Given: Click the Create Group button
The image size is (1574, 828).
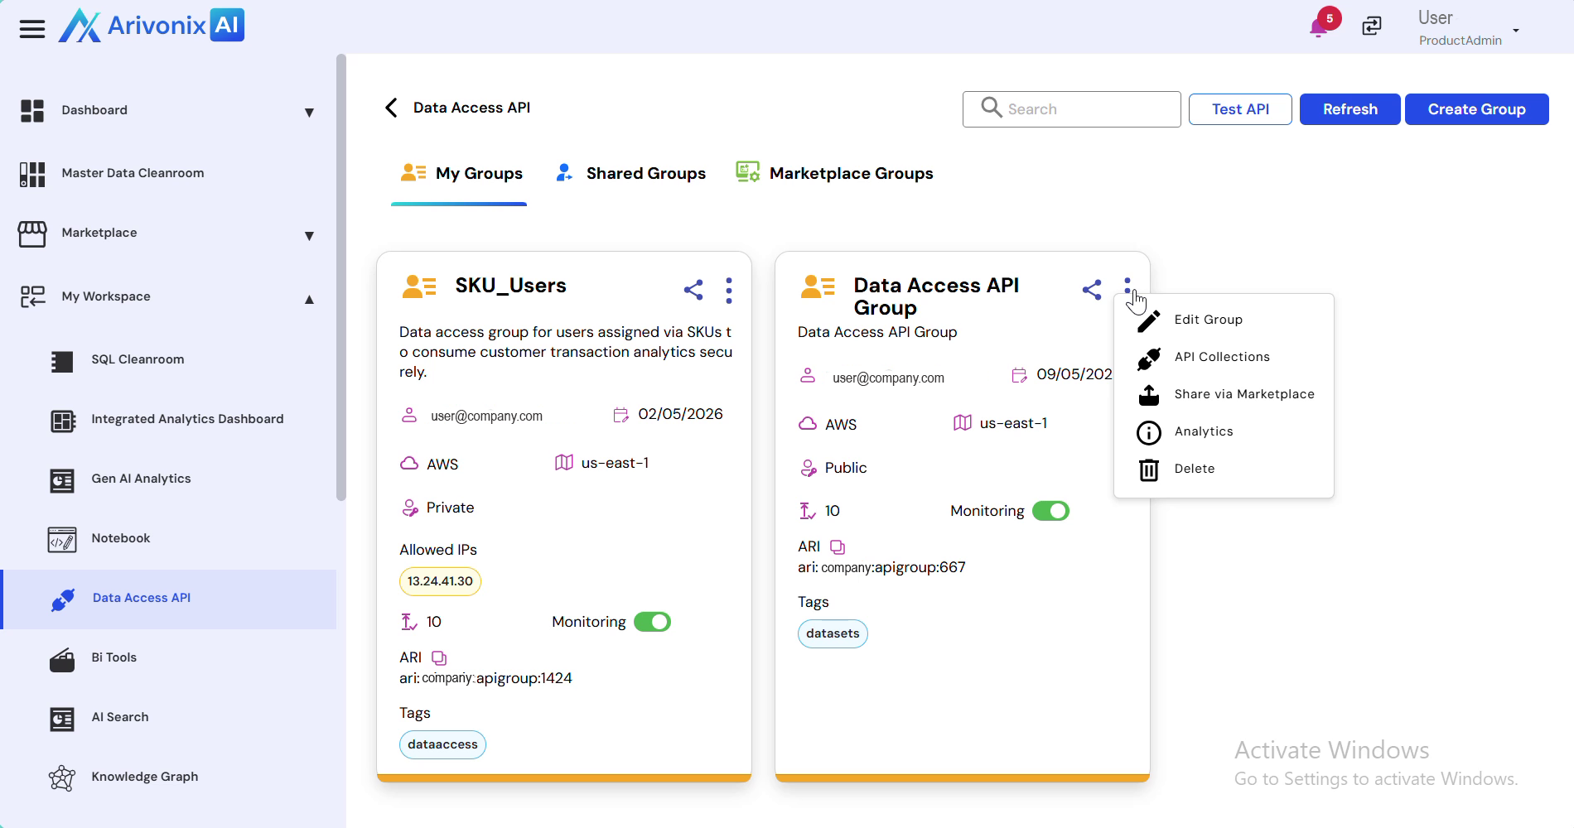Looking at the screenshot, I should (x=1476, y=109).
